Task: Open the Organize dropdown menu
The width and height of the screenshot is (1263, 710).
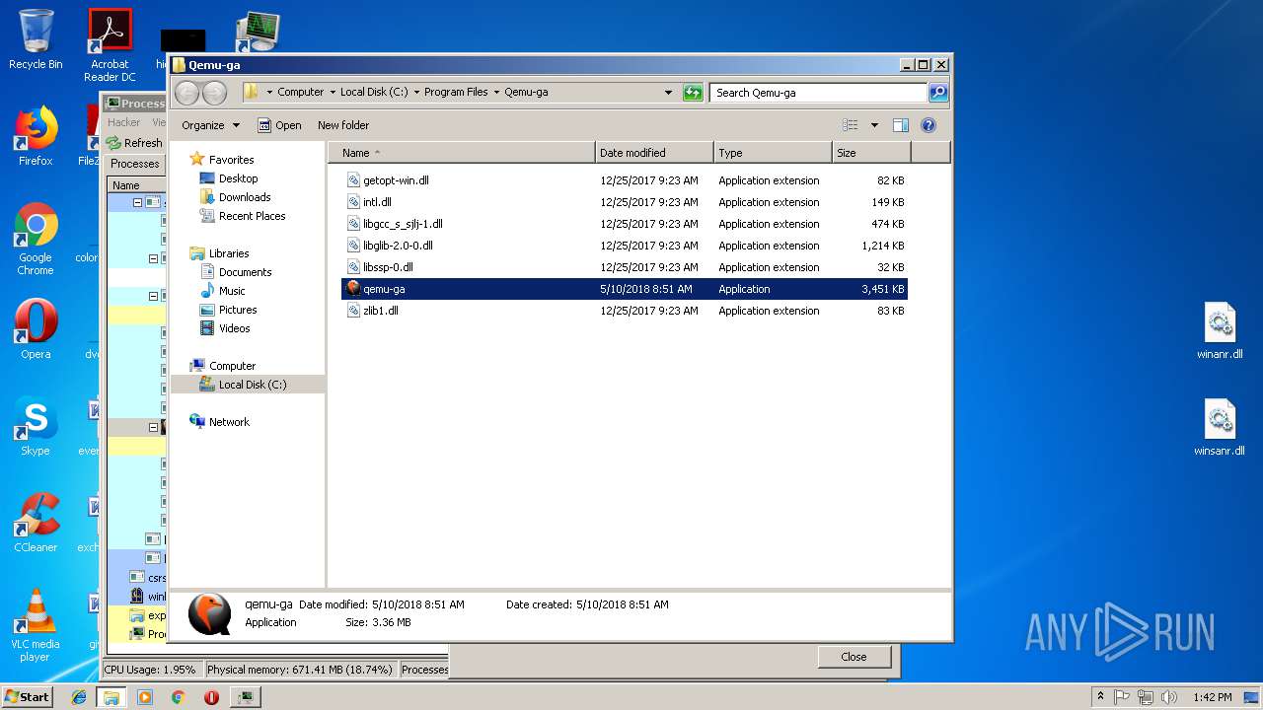Action: coord(210,125)
